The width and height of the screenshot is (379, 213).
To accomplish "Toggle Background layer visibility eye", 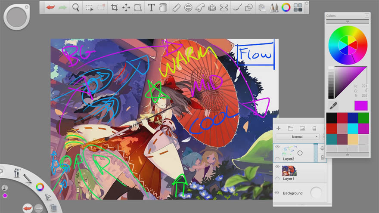I will (x=277, y=193).
